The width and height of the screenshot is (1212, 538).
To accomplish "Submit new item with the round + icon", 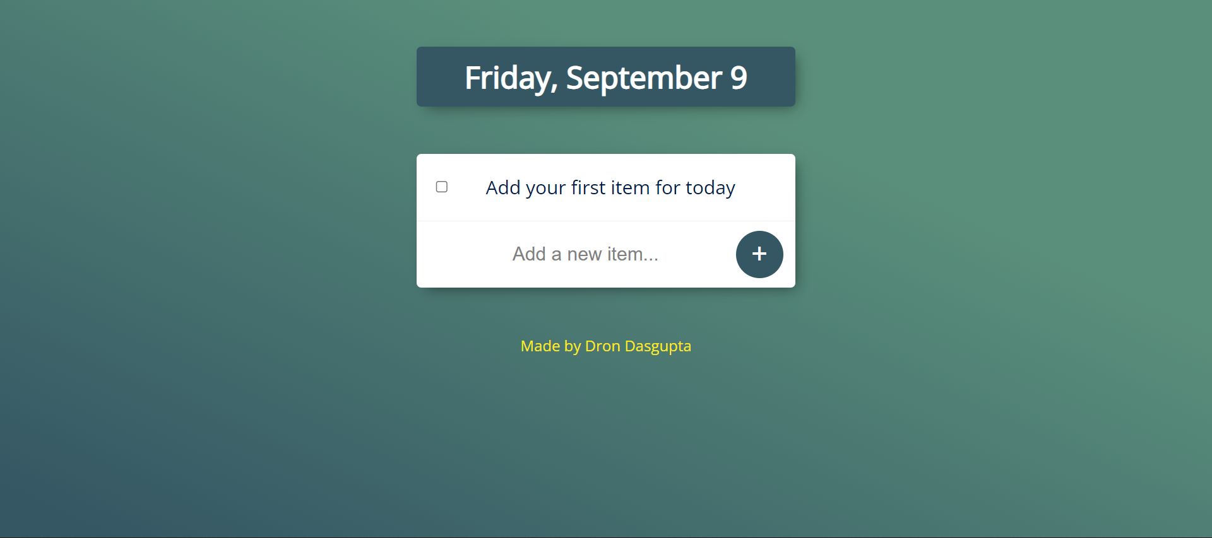I will [759, 254].
